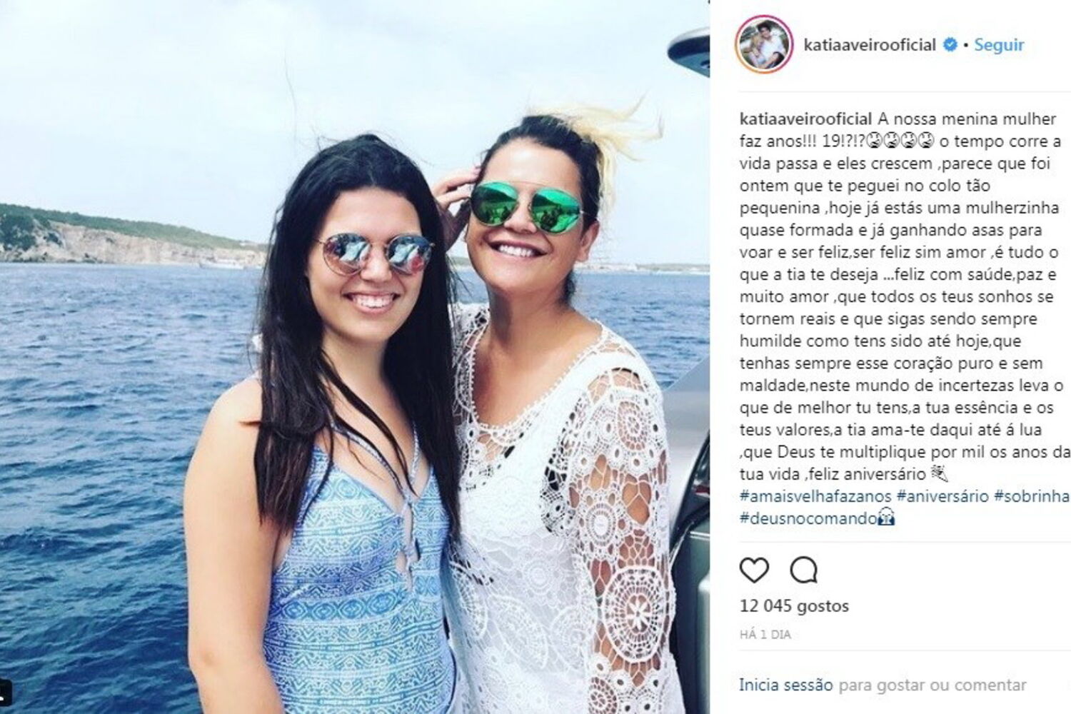The height and width of the screenshot is (714, 1071).
Task: Click the main post photo
Action: point(355,357)
